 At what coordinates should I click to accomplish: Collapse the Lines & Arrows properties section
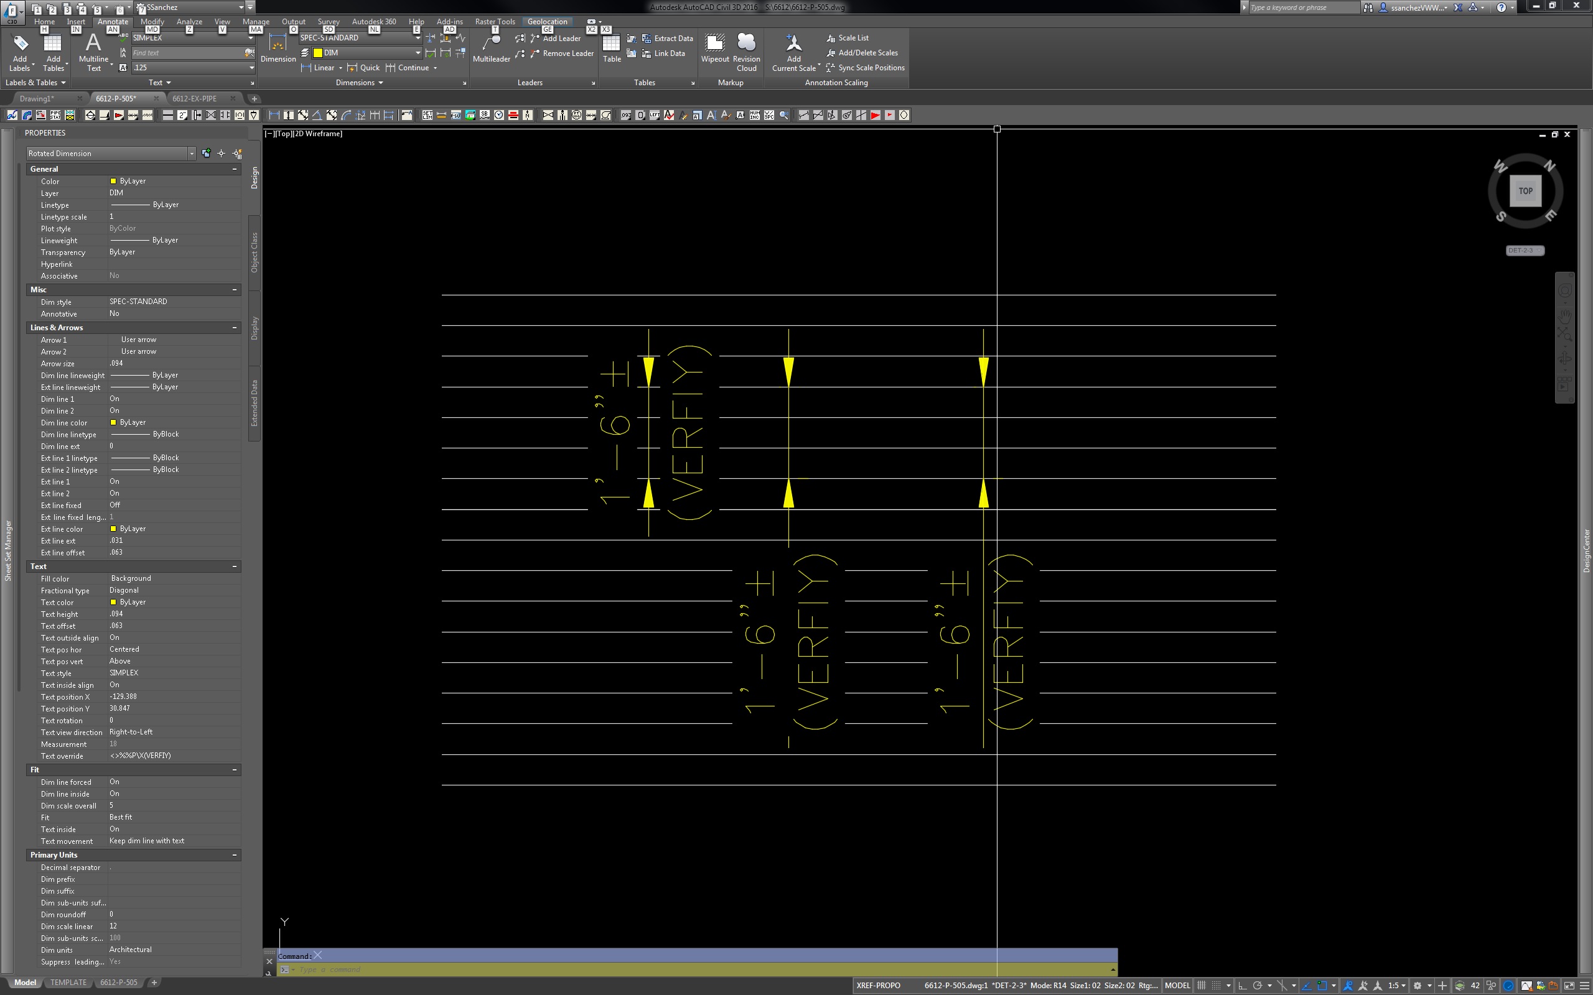(235, 328)
